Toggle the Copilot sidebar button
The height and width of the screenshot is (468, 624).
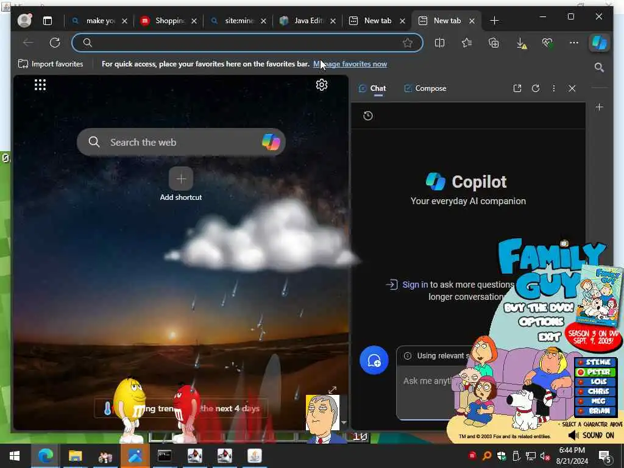[599, 43]
